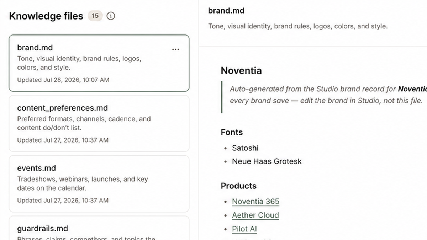The height and width of the screenshot is (240, 427).
Task: Follow the Pilot AI product link
Action: 244,229
